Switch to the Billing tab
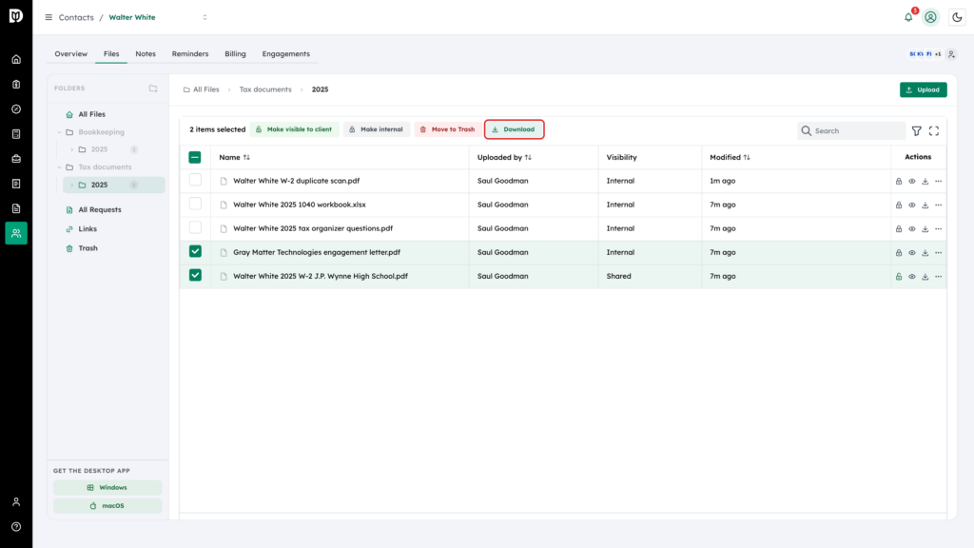Image resolution: width=974 pixels, height=548 pixels. [x=236, y=54]
